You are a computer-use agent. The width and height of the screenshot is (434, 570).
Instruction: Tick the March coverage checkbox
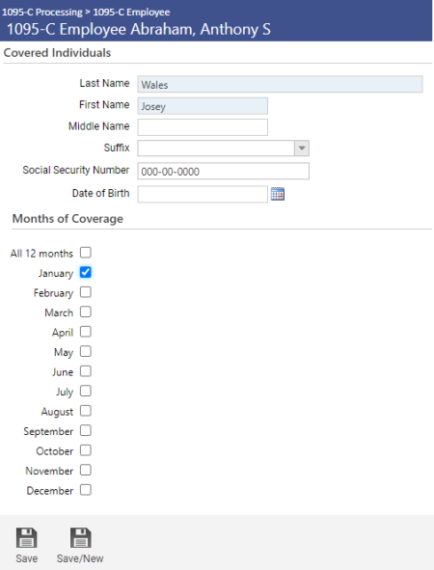point(86,312)
